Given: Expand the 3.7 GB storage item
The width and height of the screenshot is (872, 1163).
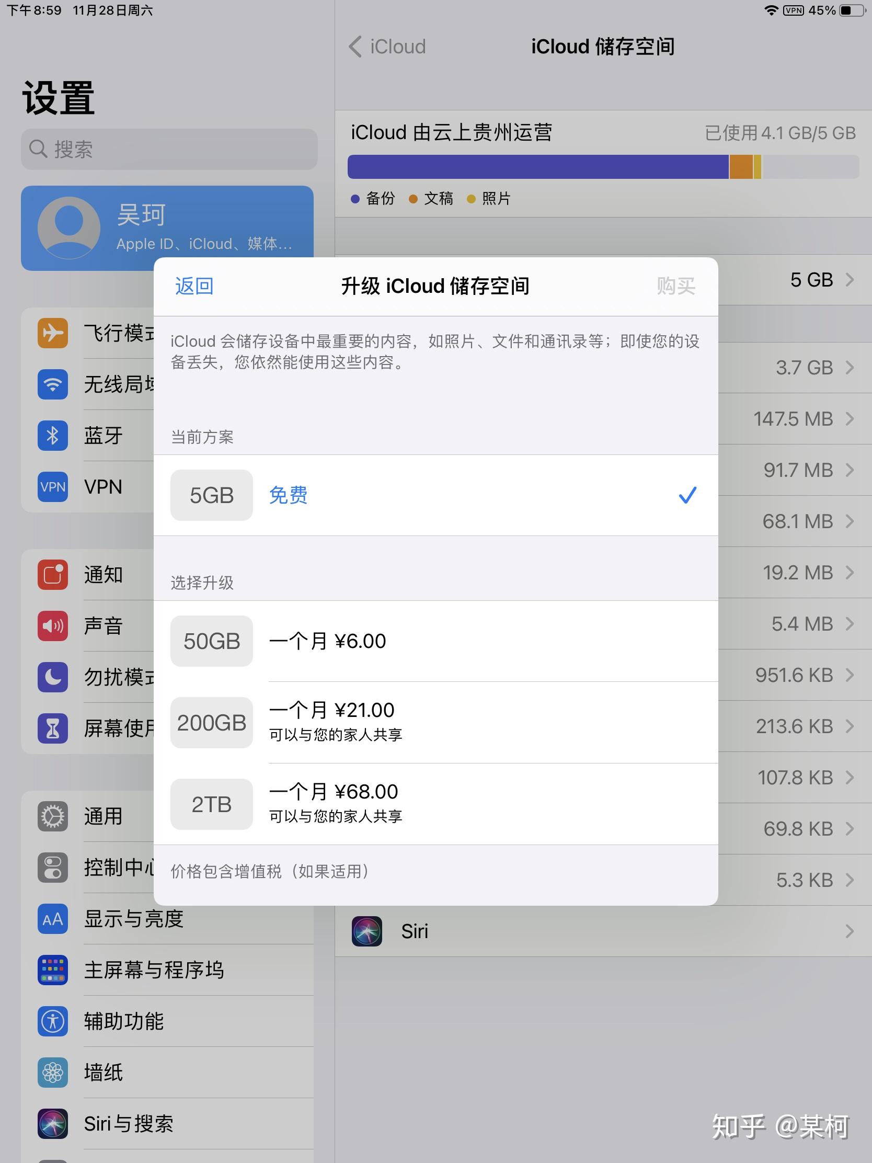Looking at the screenshot, I should click(x=850, y=368).
